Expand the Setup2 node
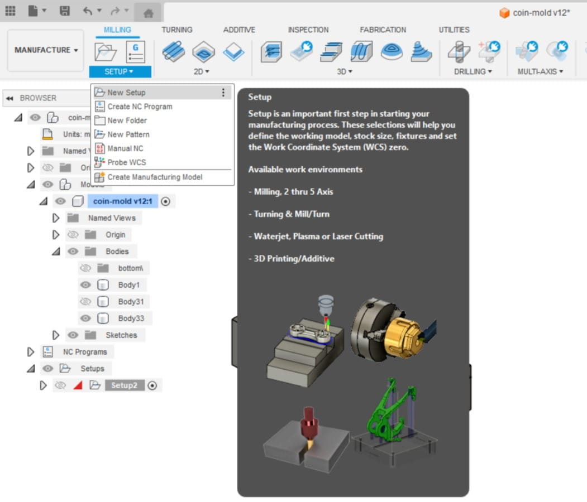 (x=44, y=385)
